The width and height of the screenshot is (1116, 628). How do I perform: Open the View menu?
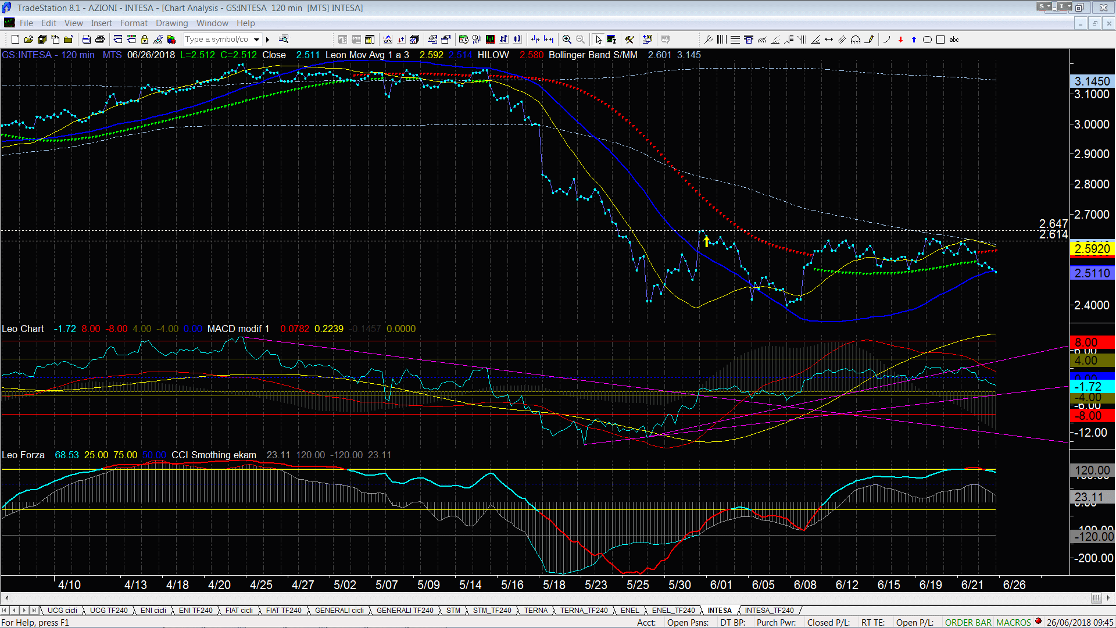[74, 23]
